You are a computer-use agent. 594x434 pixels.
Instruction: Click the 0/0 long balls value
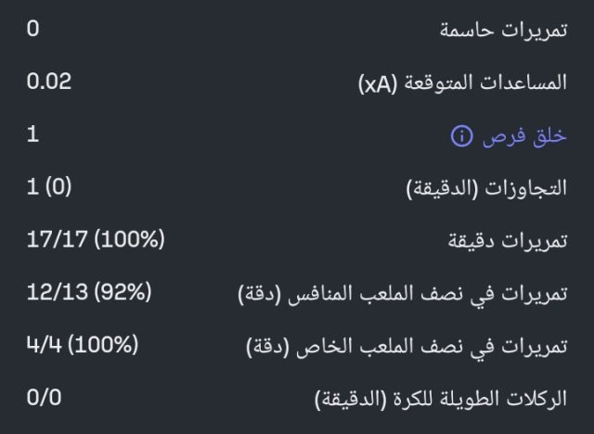coord(43,400)
